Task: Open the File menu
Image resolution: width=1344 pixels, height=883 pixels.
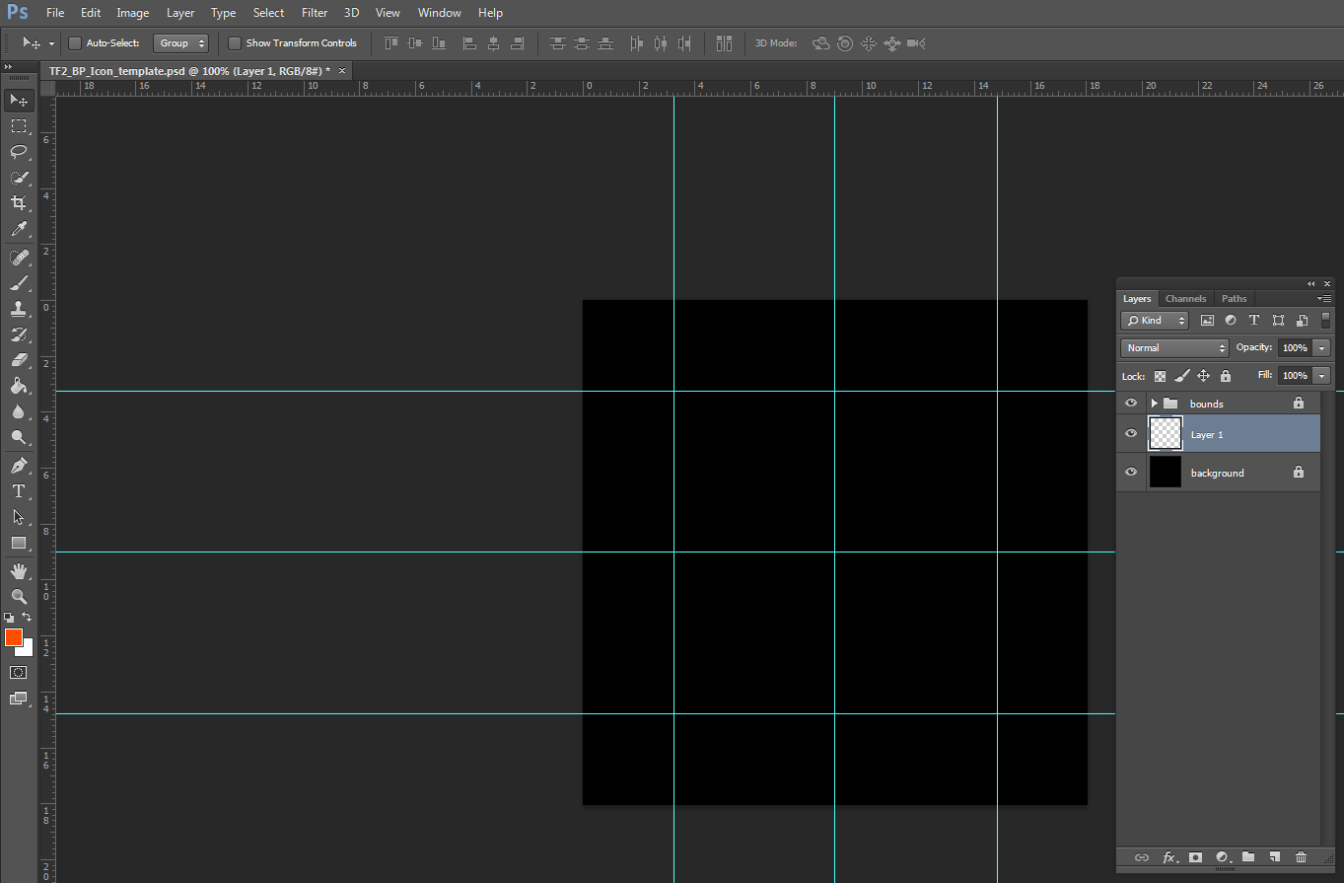Action: 55,13
